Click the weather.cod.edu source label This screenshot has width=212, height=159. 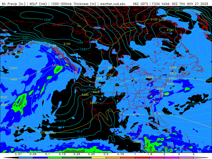click(x=113, y=4)
